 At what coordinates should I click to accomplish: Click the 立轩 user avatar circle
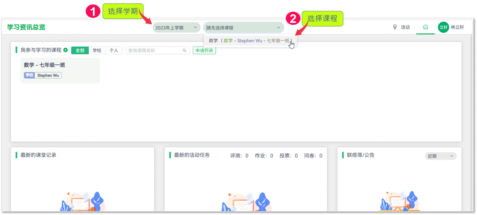tap(443, 27)
